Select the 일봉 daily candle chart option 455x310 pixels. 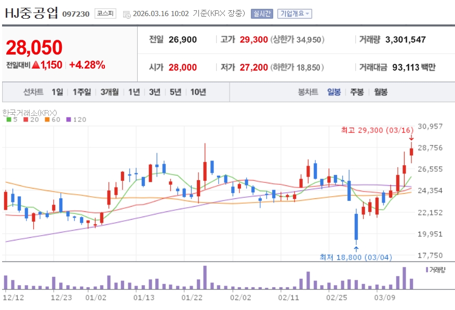tap(334, 92)
